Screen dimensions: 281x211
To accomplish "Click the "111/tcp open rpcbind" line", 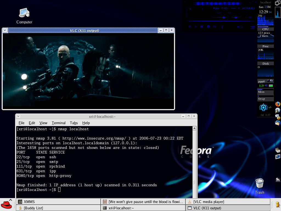I will tap(41, 166).
